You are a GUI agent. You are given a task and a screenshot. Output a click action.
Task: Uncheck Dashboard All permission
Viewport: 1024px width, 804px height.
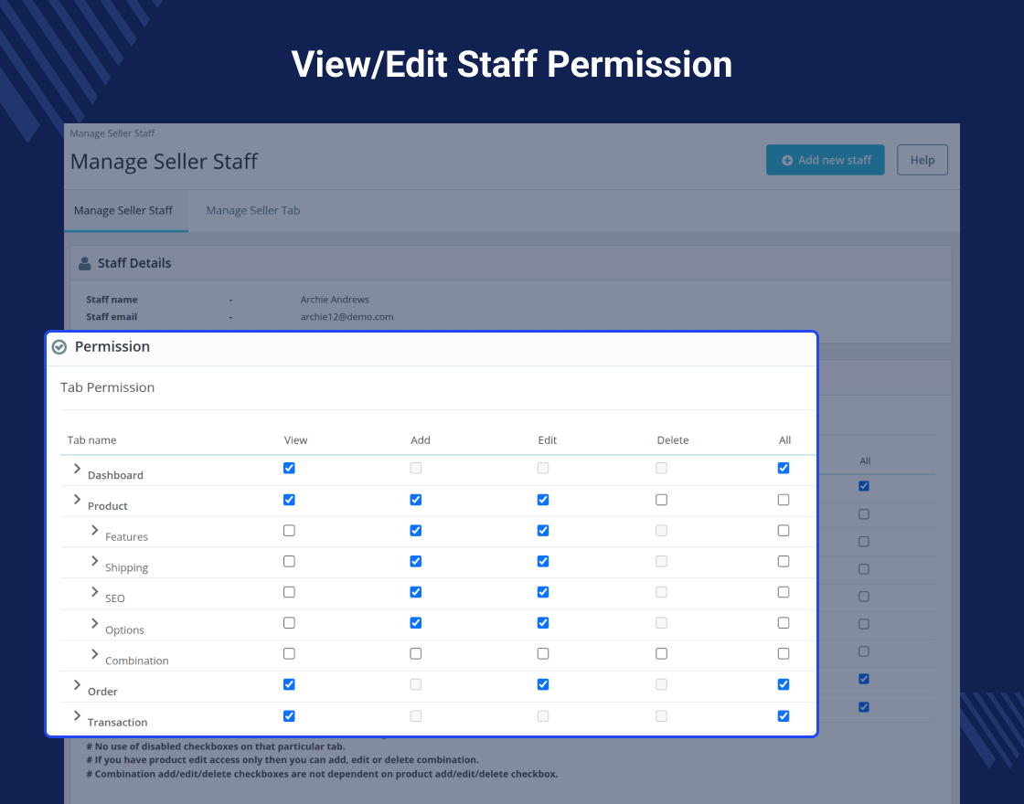point(784,468)
